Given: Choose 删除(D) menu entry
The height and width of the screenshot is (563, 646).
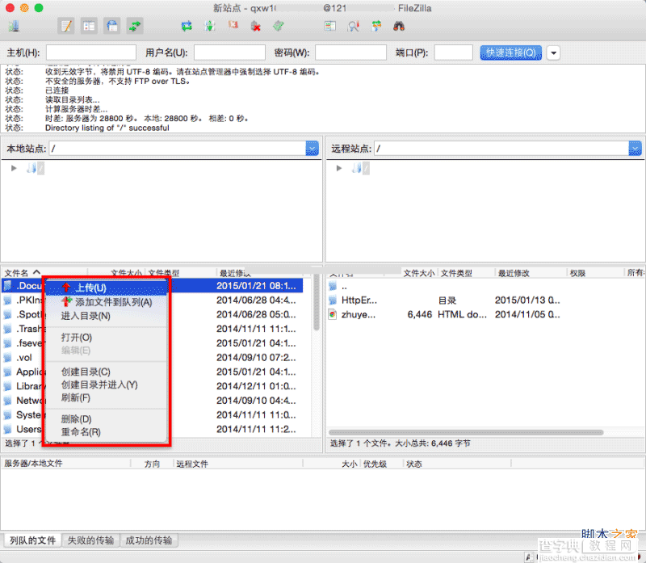Looking at the screenshot, I should click(x=107, y=419).
